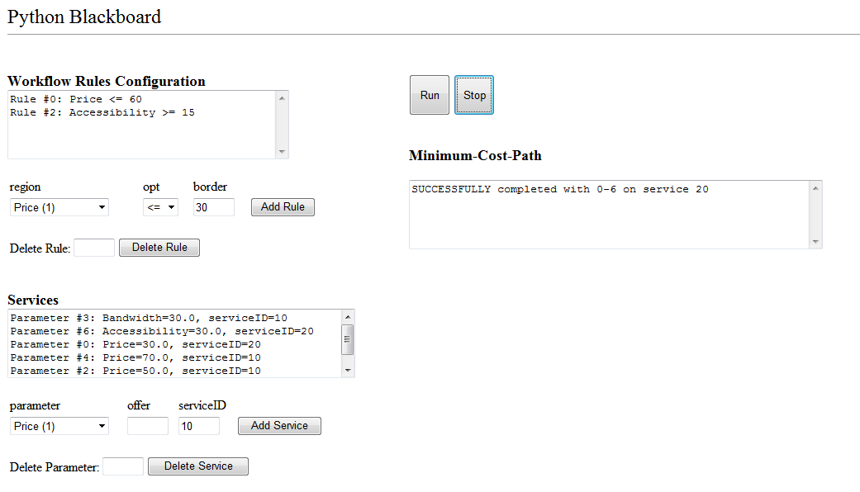Viewport: 860px width, 492px height.
Task: Select 'Parameter #2: Price=50.0' service line
Action: 135,371
